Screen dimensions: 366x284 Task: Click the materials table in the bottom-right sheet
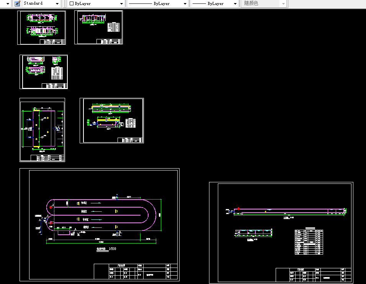point(309,242)
